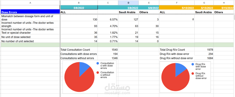Select cell showing 1.82%
Screen dimensions: 235x97
coord(108,31)
